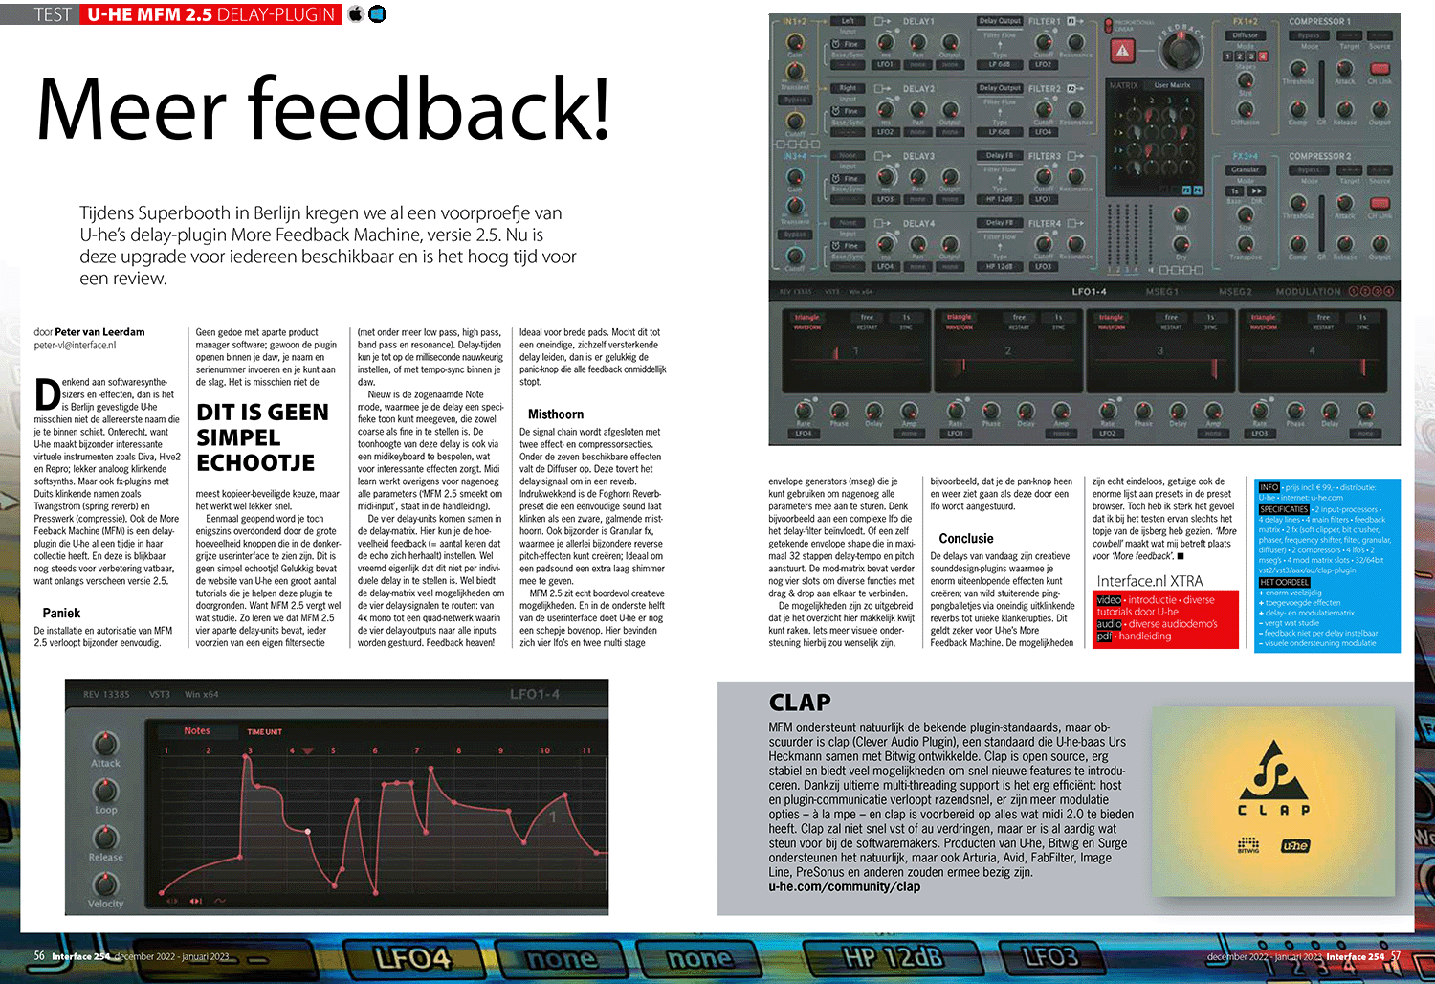
Task: Adjust LFO 4 Amp knob
Action: coord(1365,411)
